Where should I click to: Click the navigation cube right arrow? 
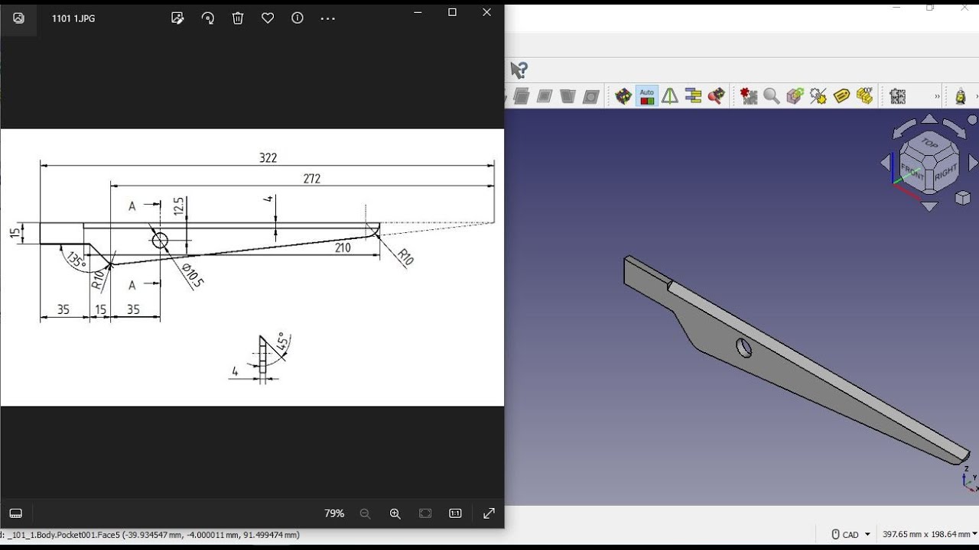[x=973, y=162]
